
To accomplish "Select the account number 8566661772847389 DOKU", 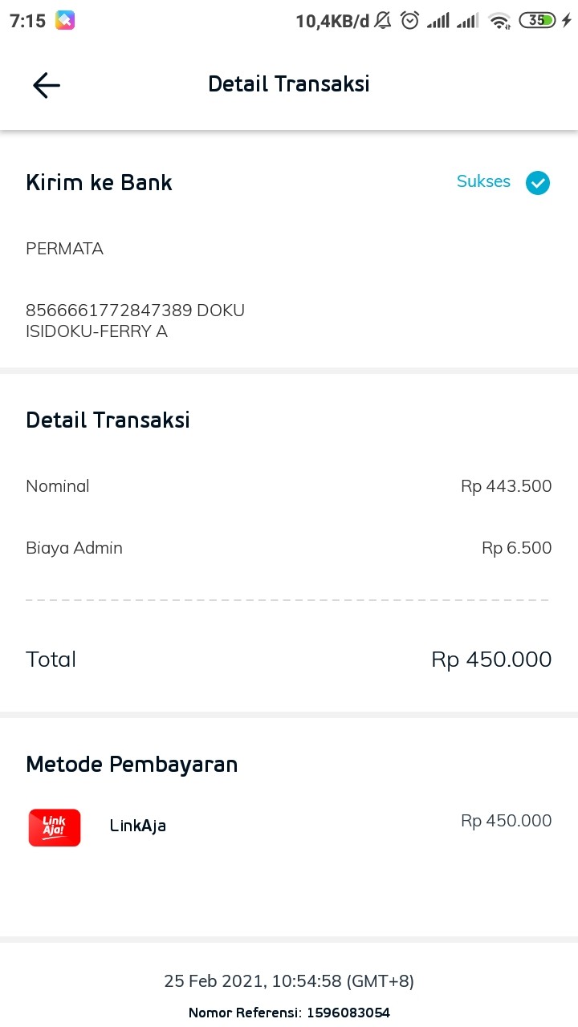I will (135, 310).
